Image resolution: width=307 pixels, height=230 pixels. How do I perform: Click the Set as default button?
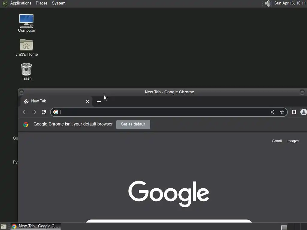tap(133, 125)
